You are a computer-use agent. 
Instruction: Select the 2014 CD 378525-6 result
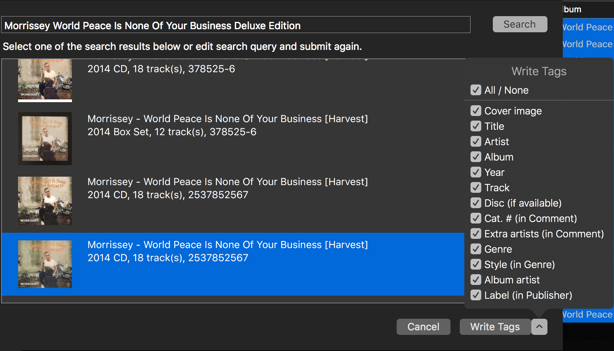[x=233, y=83]
